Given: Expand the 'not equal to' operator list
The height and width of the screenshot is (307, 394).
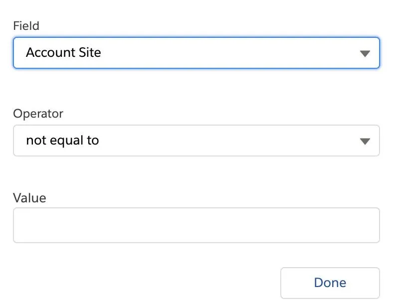Looking at the screenshot, I should click(x=196, y=141).
